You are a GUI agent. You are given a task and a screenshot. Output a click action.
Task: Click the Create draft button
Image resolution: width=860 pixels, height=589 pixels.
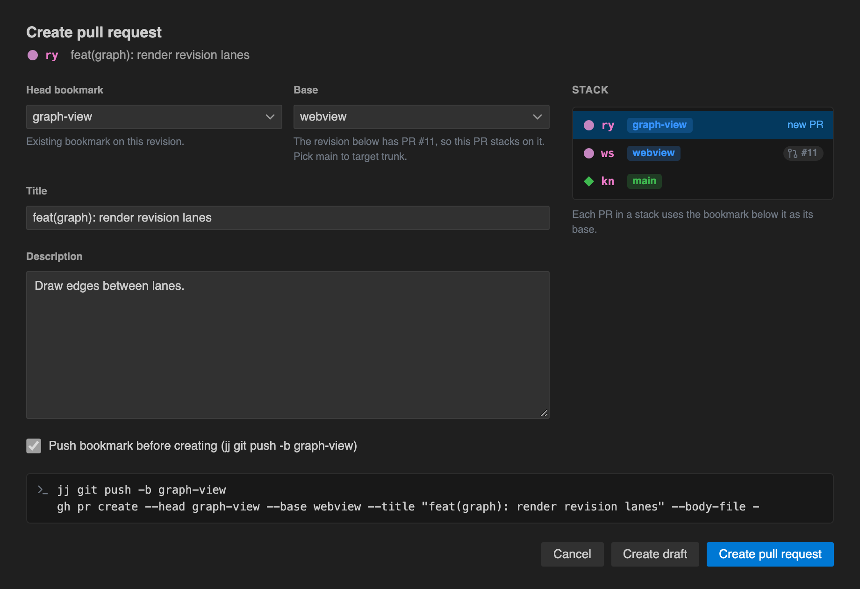[655, 554]
